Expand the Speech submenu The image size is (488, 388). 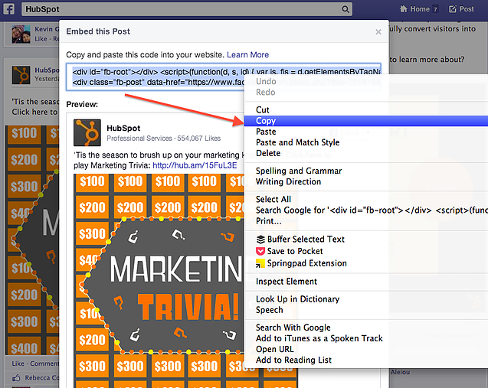(269, 310)
